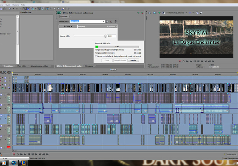The height and width of the screenshot is (166, 238).
Task: Save snapshot to file icon in preview
Action: 201,13
